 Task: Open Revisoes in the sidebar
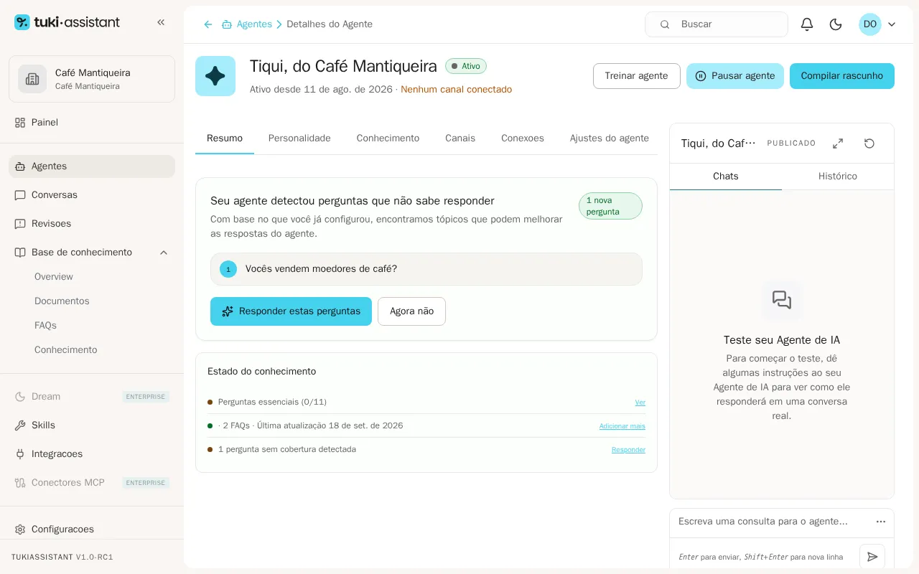92,224
